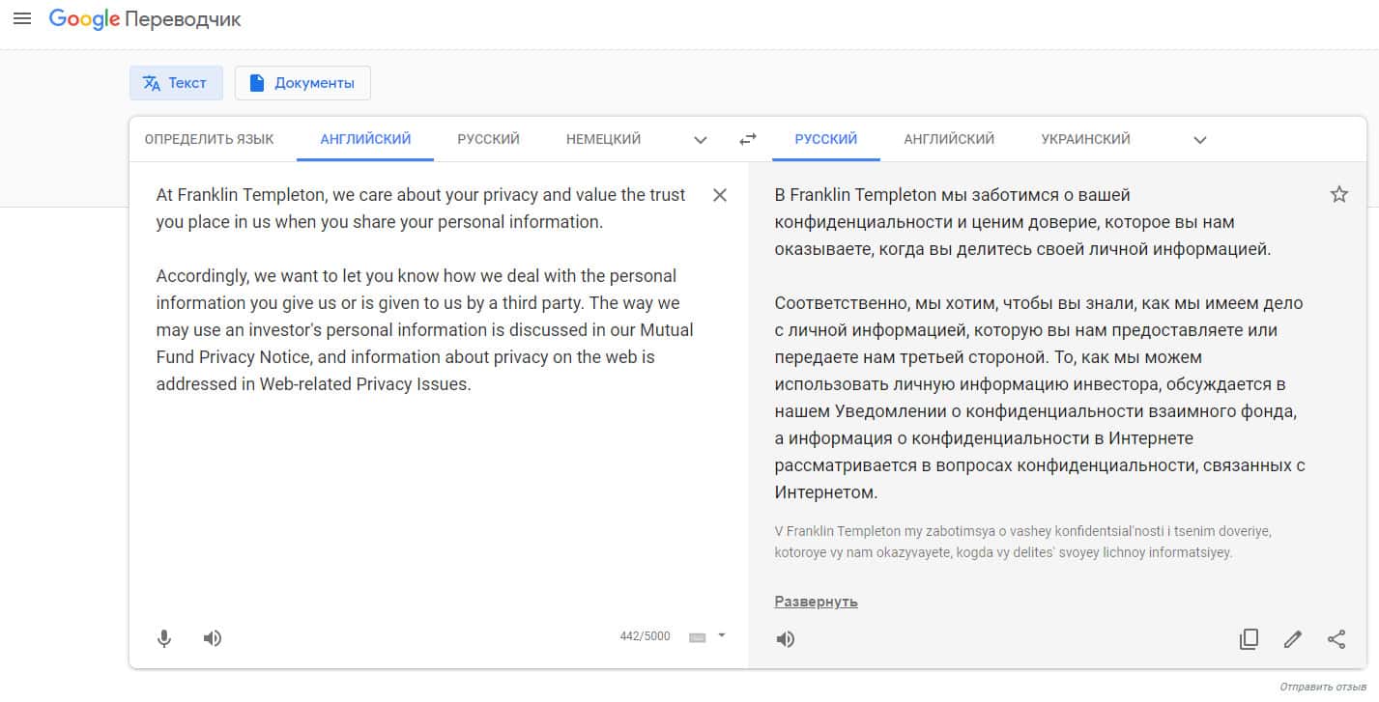Listen to the Russian translation
Viewport: 1379px width, 702px height.
coord(786,639)
